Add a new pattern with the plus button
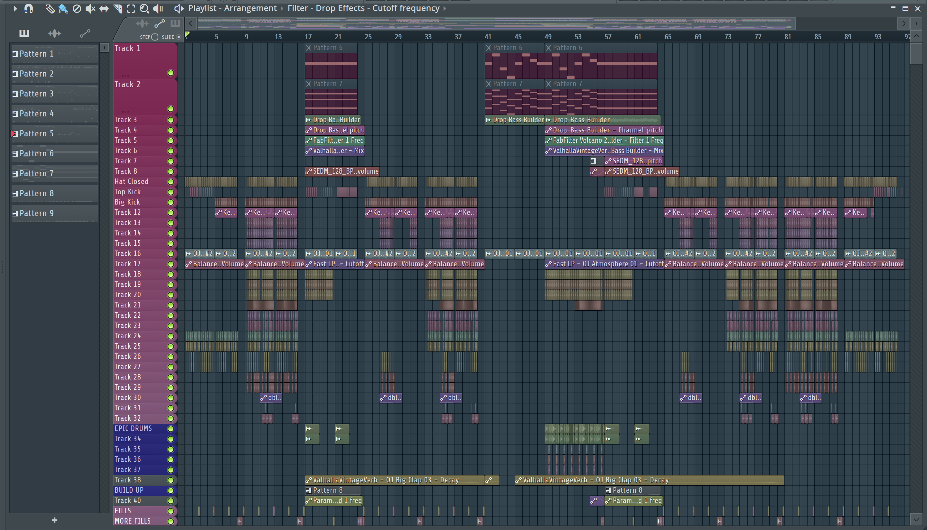Screen dimensions: 927x530 [x=55, y=520]
